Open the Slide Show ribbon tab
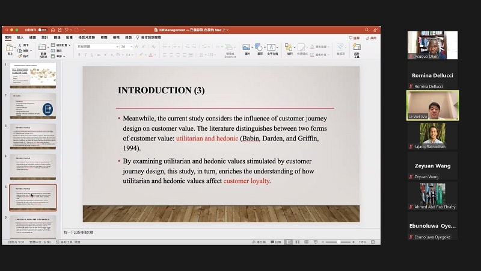Image resolution: width=481 pixels, height=271 pixels. click(86, 37)
